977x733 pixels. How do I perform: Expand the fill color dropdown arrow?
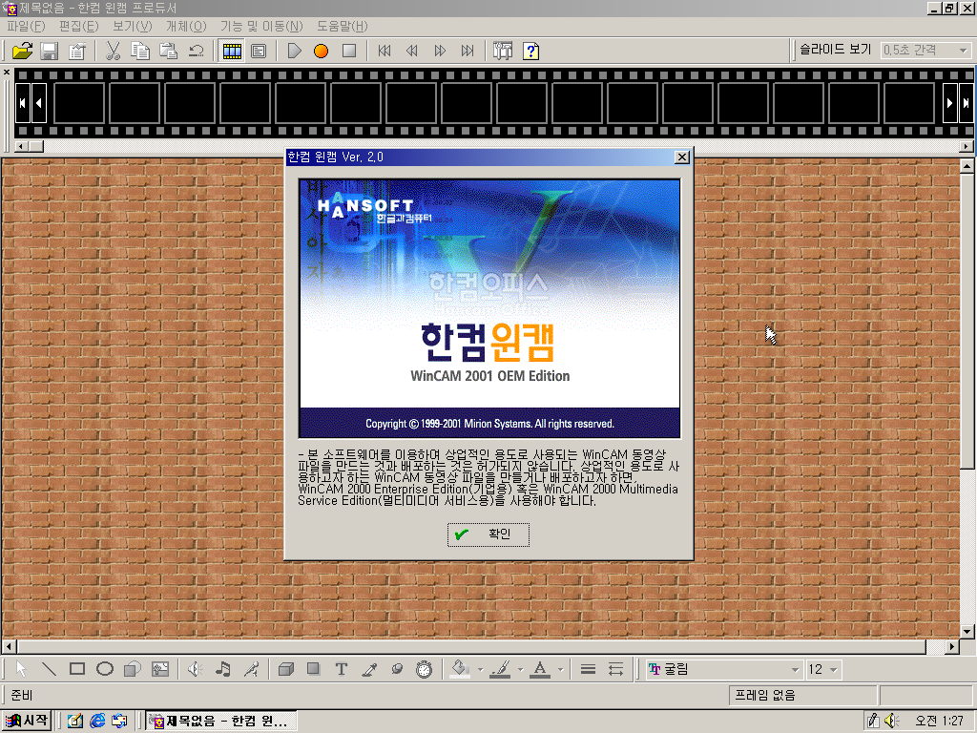point(480,670)
